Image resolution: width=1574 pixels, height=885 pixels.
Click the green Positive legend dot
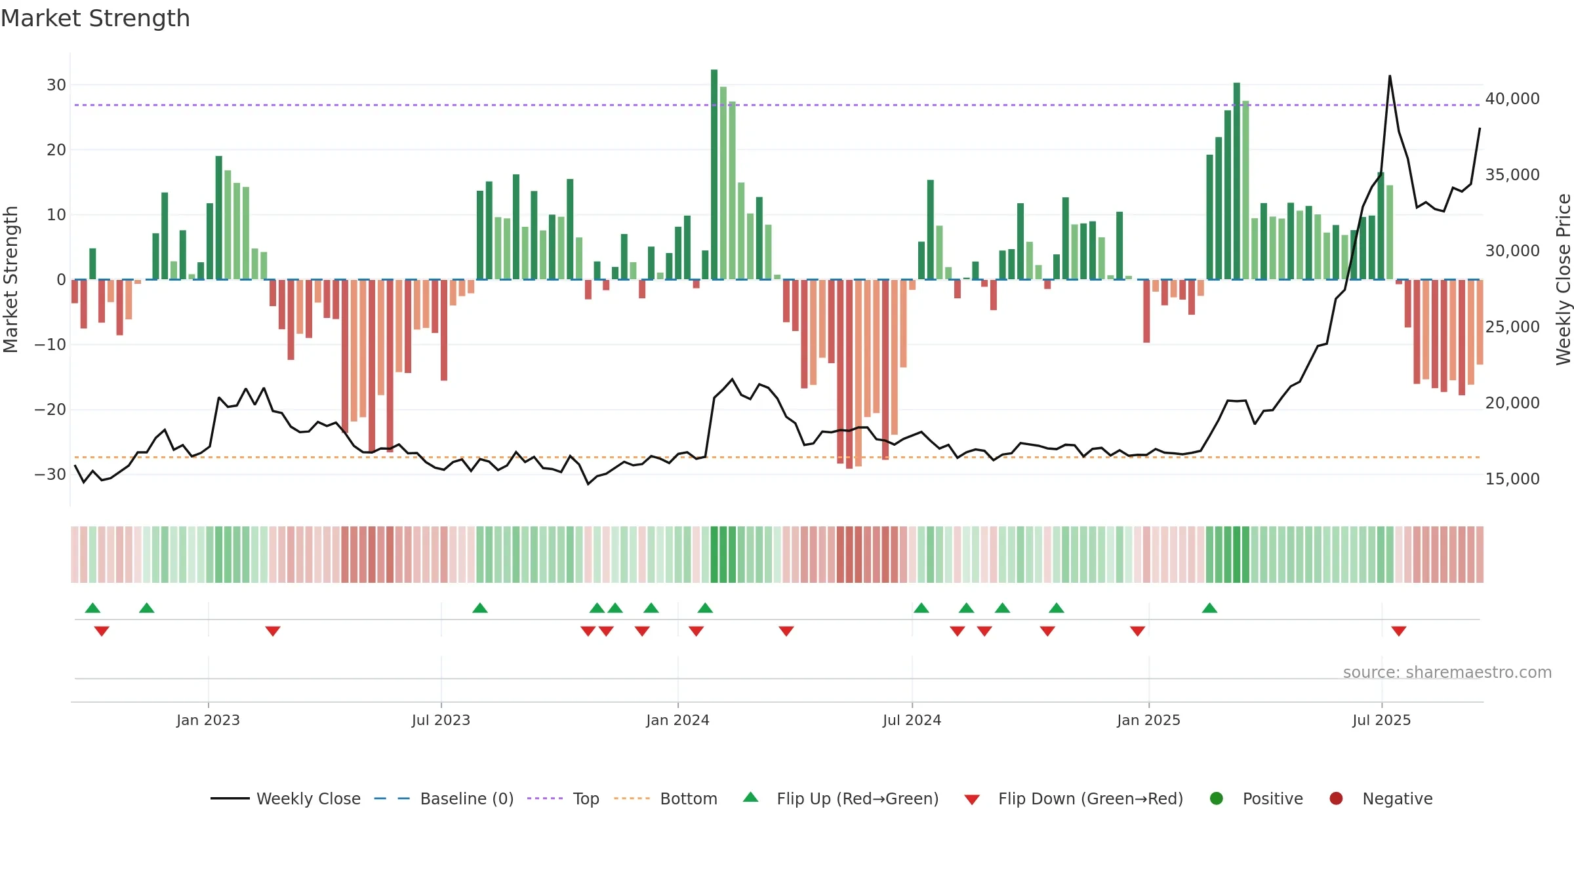click(1217, 798)
